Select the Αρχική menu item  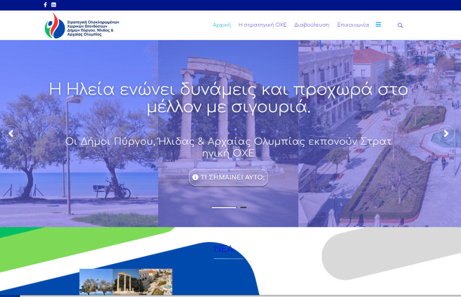[222, 25]
